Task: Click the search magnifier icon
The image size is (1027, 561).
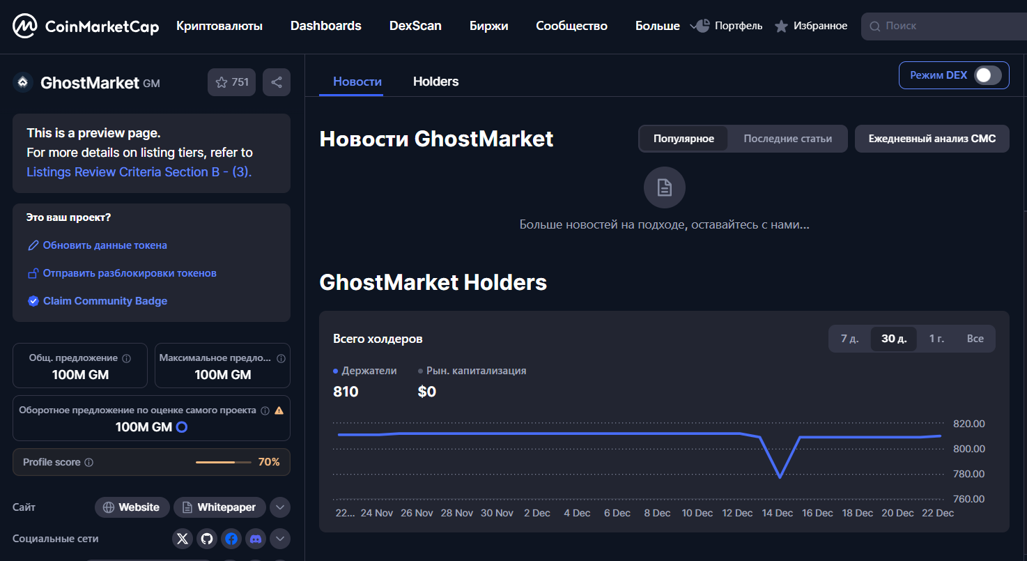Action: (875, 26)
